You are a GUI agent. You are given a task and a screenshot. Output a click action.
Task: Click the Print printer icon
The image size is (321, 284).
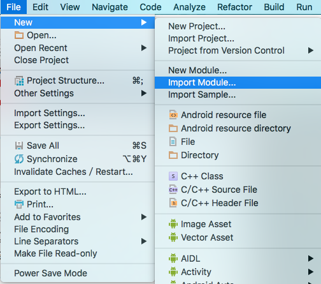click(x=19, y=204)
